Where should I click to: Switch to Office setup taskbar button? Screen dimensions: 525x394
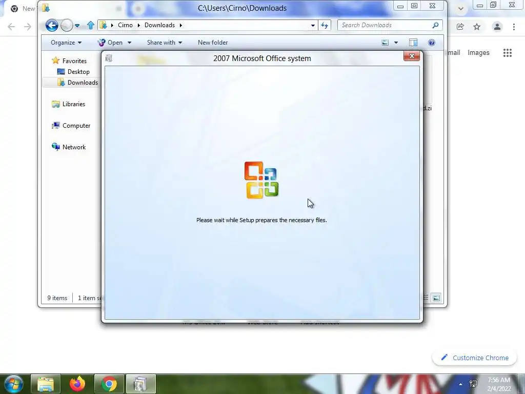140,384
